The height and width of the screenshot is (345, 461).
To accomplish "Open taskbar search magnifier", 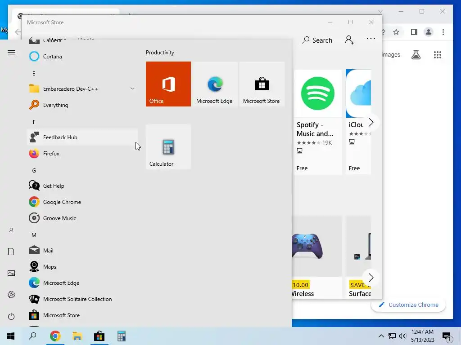I will (x=32, y=336).
